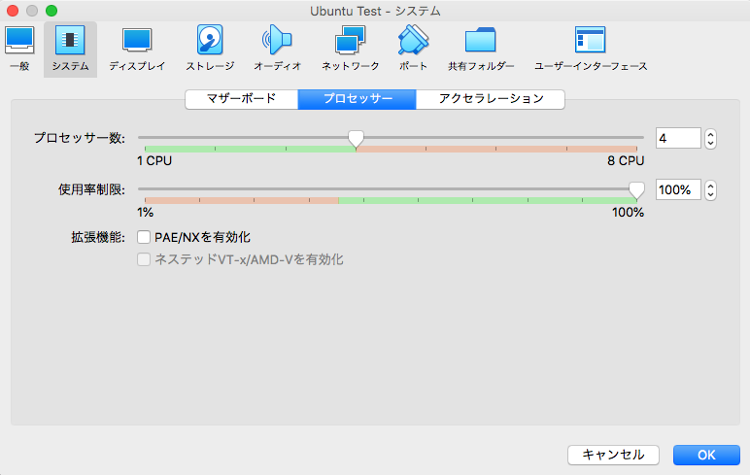
Task: Click the green zoom window button
Action: [51, 11]
